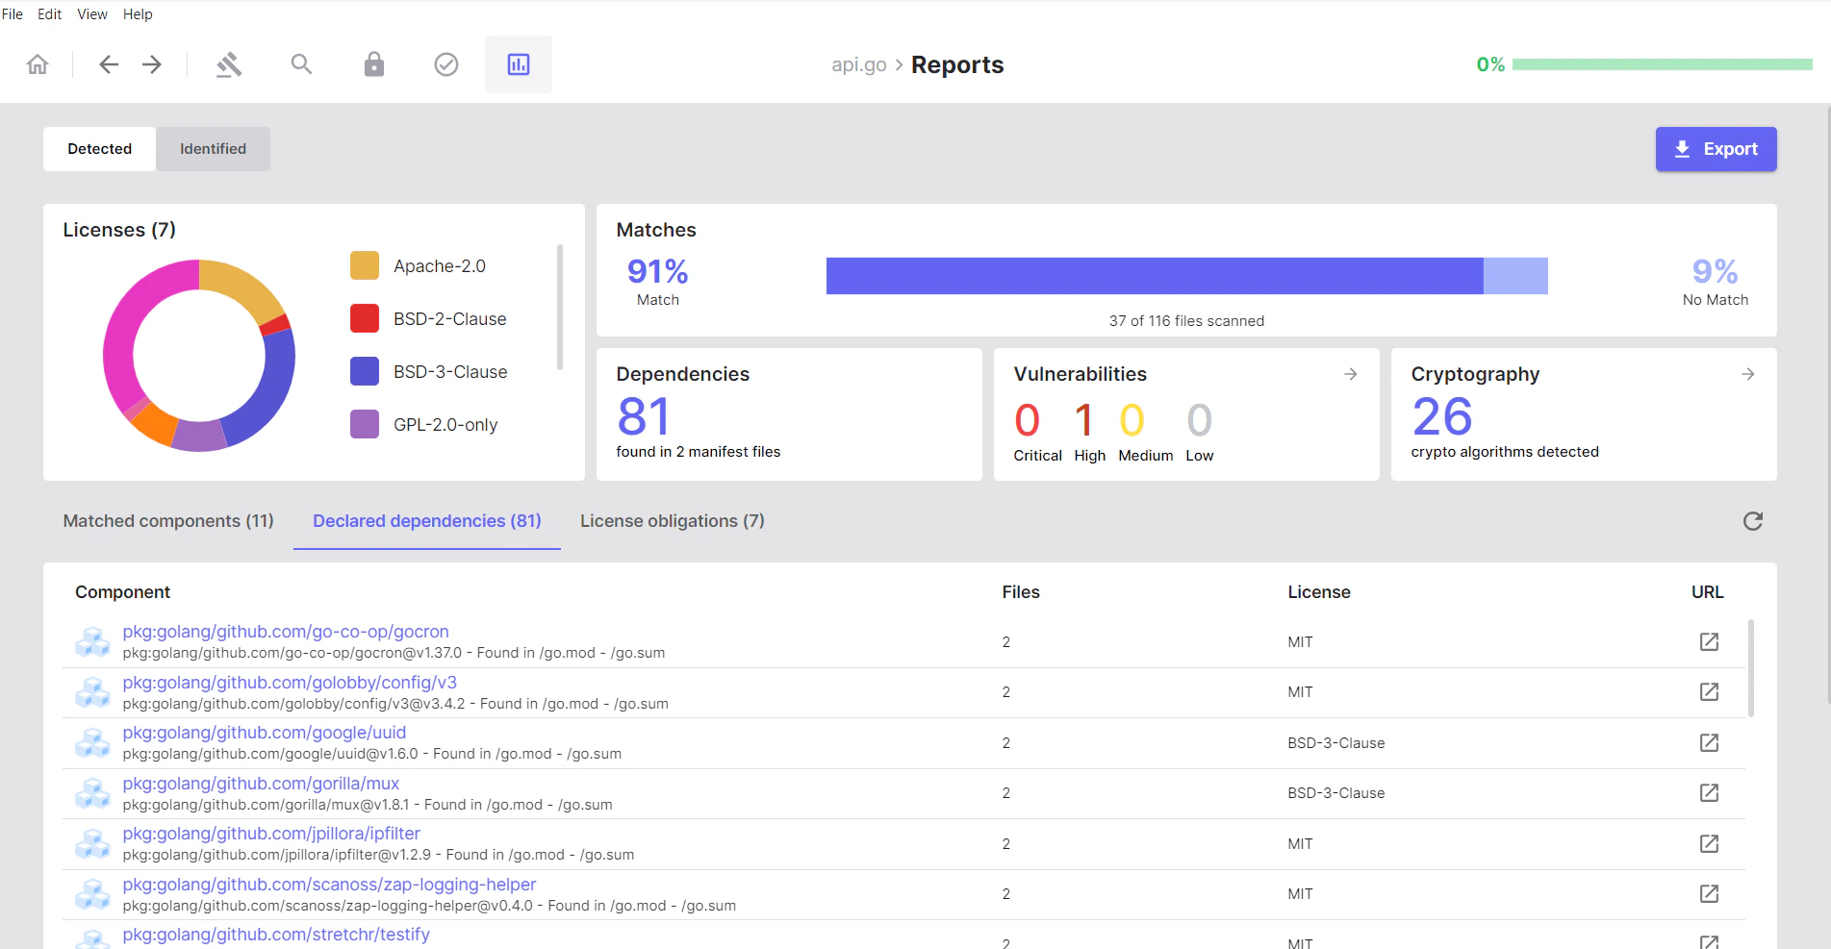Viewport: 1831px width, 949px height.
Task: Click the checkmark circle icon
Action: pyautogui.click(x=446, y=64)
